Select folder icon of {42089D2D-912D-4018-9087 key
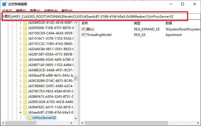This screenshot has width=201, height=126. [25, 23]
